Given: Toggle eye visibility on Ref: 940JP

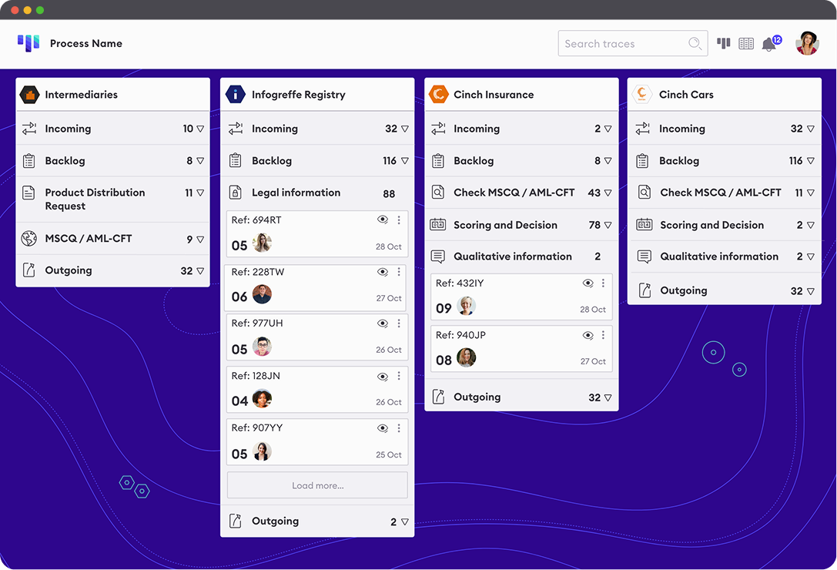Looking at the screenshot, I should (x=588, y=336).
